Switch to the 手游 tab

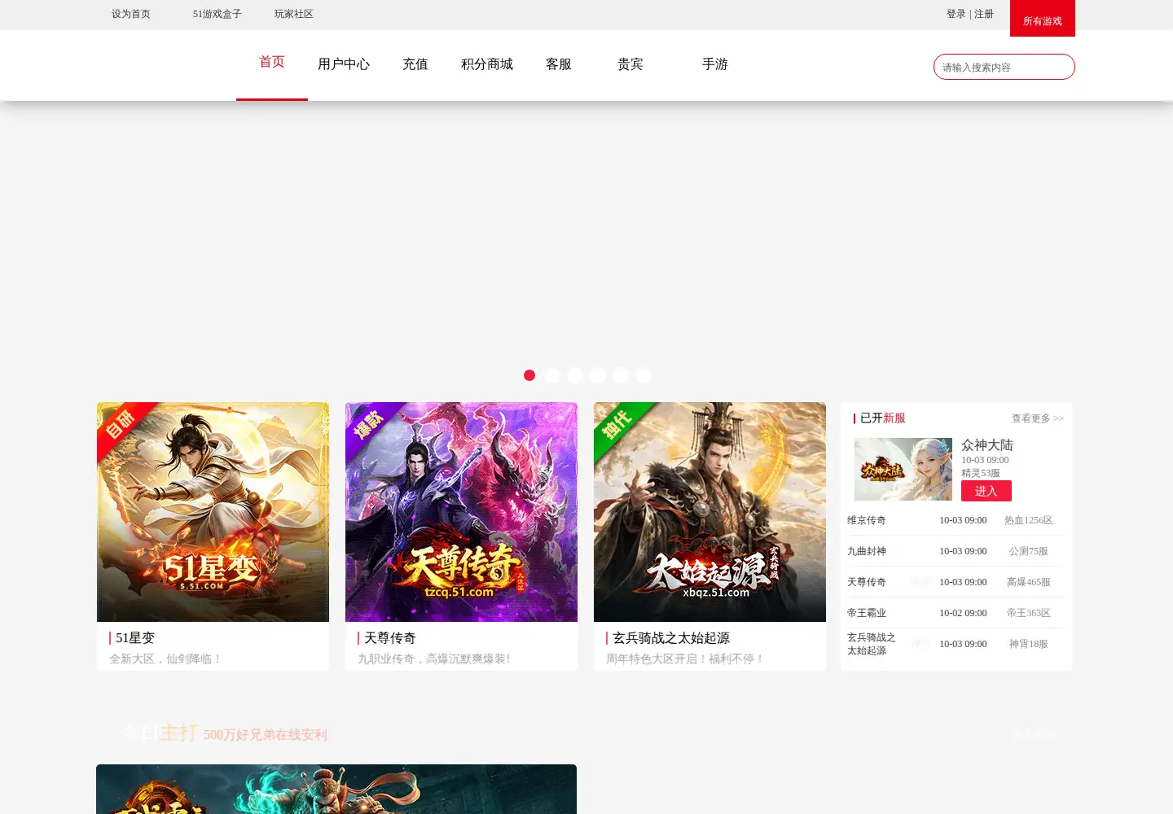[x=715, y=64]
